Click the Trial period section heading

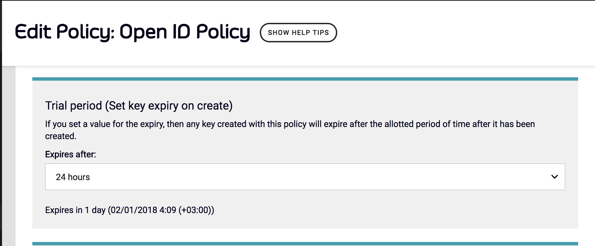click(x=139, y=106)
